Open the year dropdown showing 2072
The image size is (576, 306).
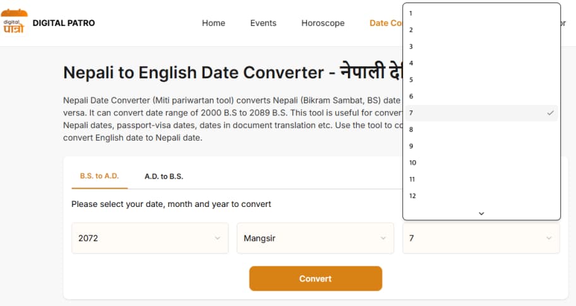[150, 238]
